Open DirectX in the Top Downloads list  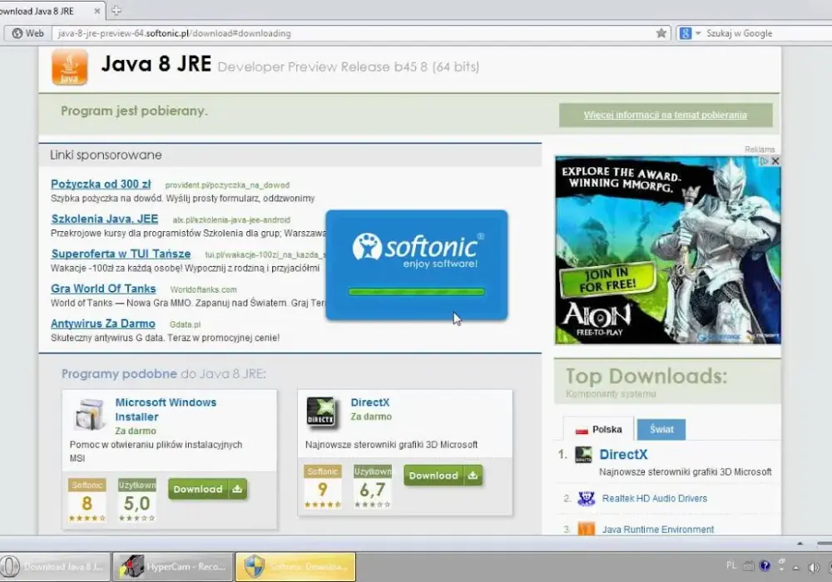click(623, 454)
